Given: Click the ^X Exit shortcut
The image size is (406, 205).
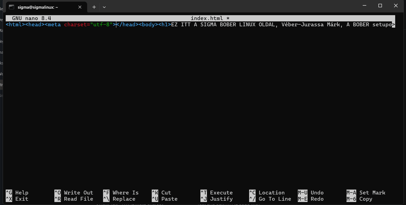Looking at the screenshot, I should pyautogui.click(x=17, y=199).
